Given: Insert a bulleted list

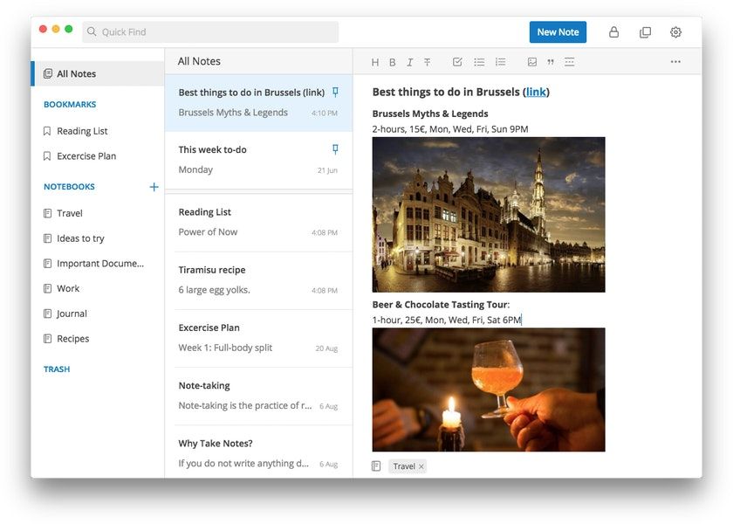Looking at the screenshot, I should click(x=479, y=62).
